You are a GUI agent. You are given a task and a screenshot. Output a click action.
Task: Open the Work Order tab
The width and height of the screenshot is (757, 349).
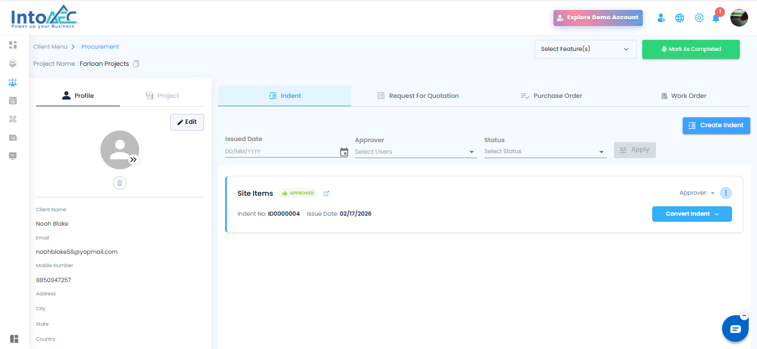point(684,96)
